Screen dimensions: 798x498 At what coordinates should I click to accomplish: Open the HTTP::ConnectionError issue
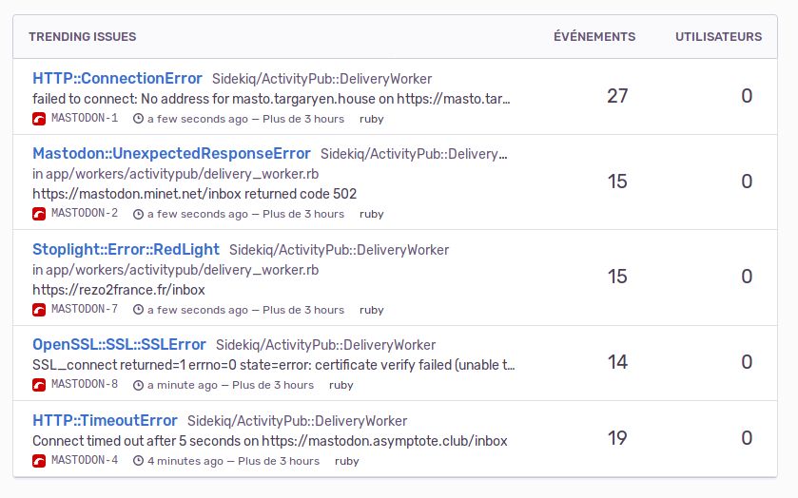117,79
